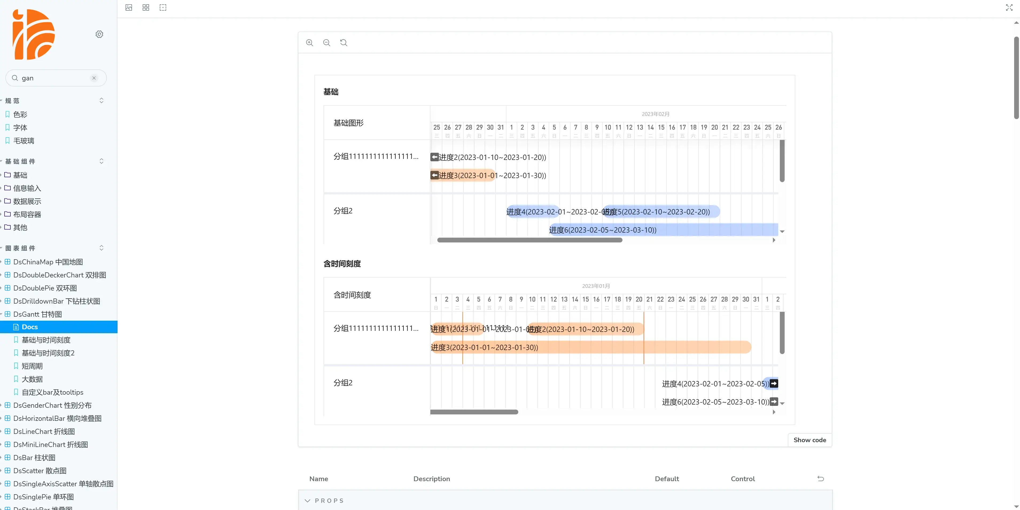Toggle background image toolbar icon

click(x=129, y=7)
